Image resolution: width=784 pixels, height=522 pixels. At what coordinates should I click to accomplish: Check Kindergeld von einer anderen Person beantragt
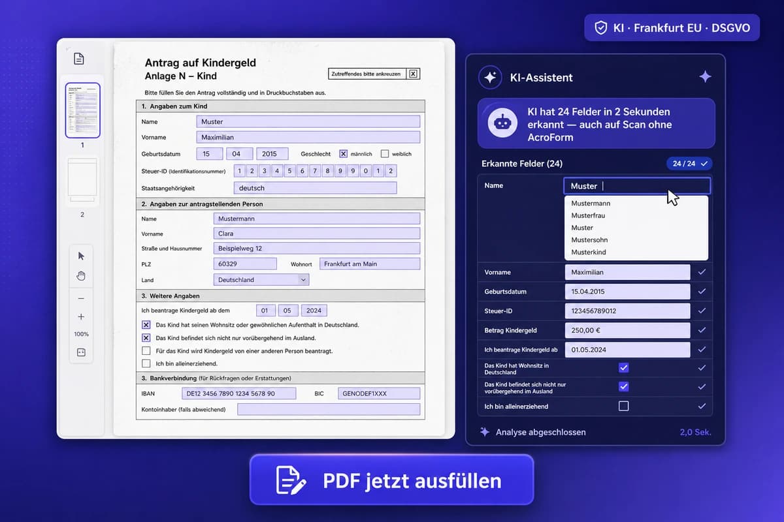146,351
